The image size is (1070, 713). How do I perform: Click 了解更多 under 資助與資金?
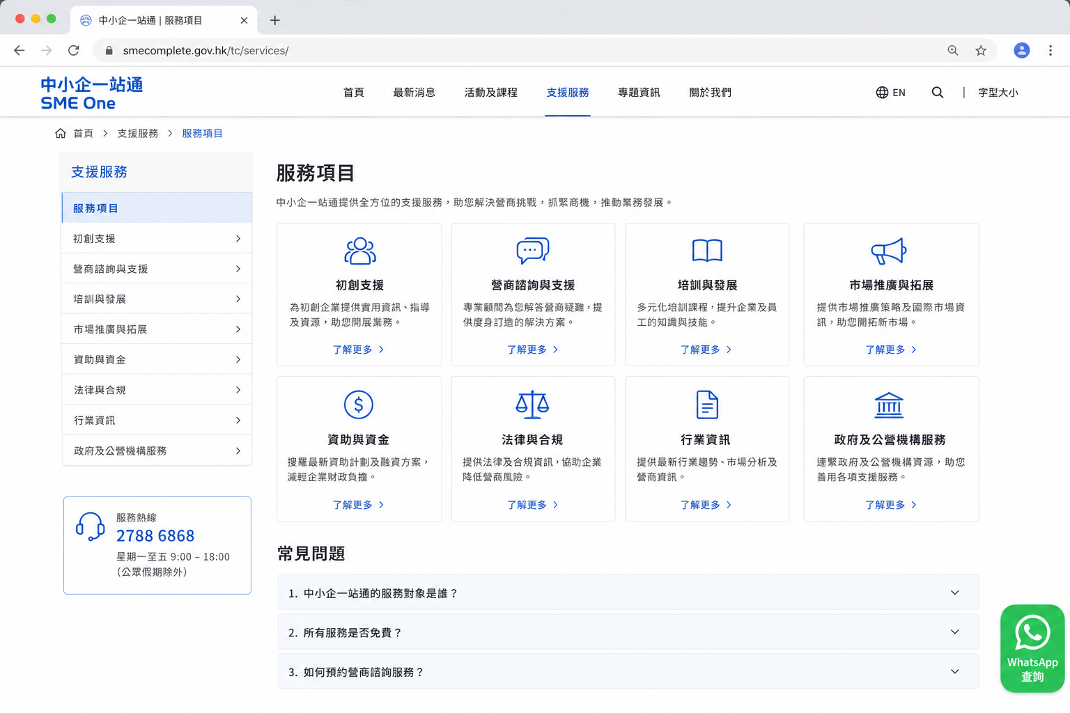click(x=359, y=505)
